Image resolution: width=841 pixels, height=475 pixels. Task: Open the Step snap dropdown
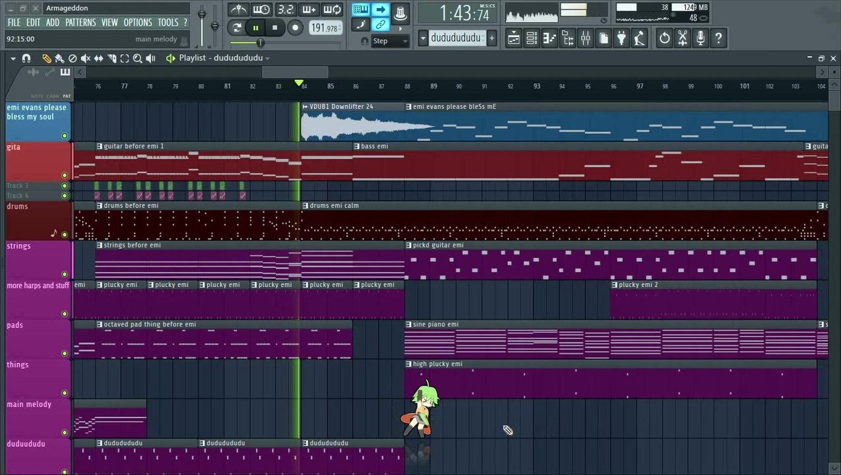(x=390, y=41)
